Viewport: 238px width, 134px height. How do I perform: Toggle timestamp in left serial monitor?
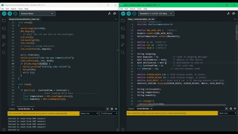click(112, 109)
